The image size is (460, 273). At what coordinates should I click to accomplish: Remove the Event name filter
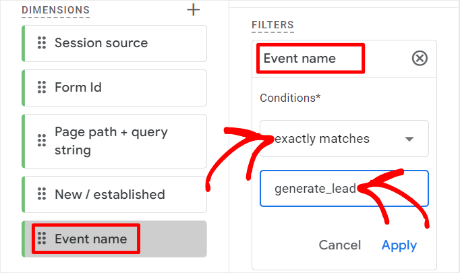pos(420,59)
